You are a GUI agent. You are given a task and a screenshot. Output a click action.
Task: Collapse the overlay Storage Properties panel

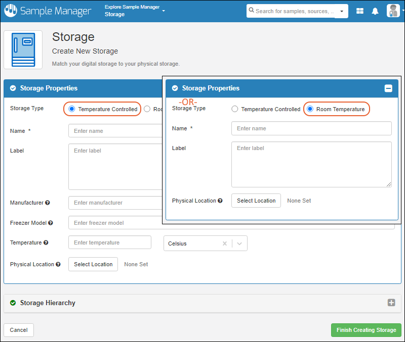[x=388, y=88]
